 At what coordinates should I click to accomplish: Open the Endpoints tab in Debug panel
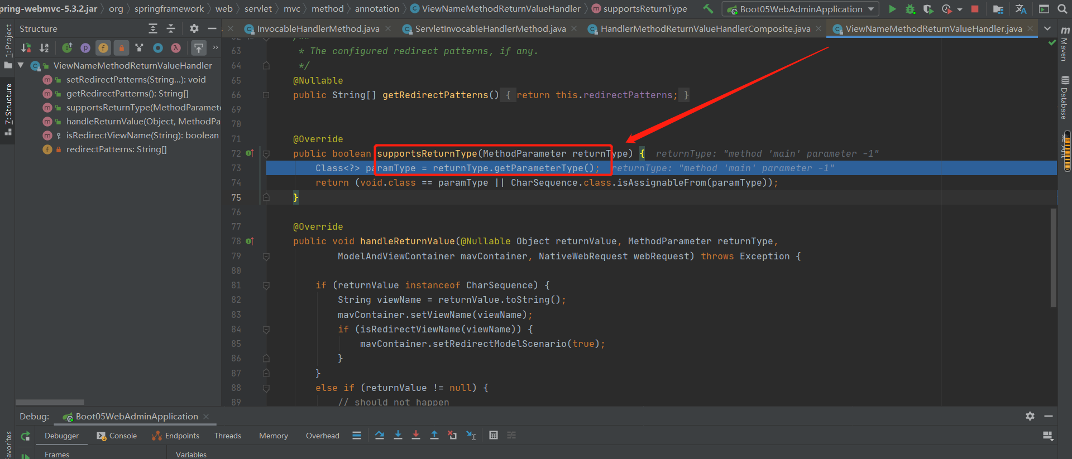click(175, 436)
